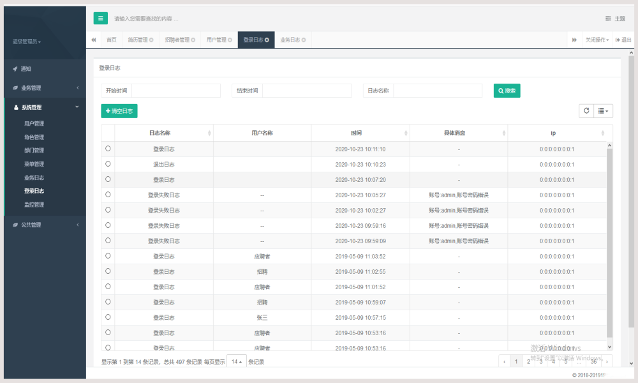Close the active 登录日志 tab with its x icon
The height and width of the screenshot is (383, 638).
tap(267, 40)
